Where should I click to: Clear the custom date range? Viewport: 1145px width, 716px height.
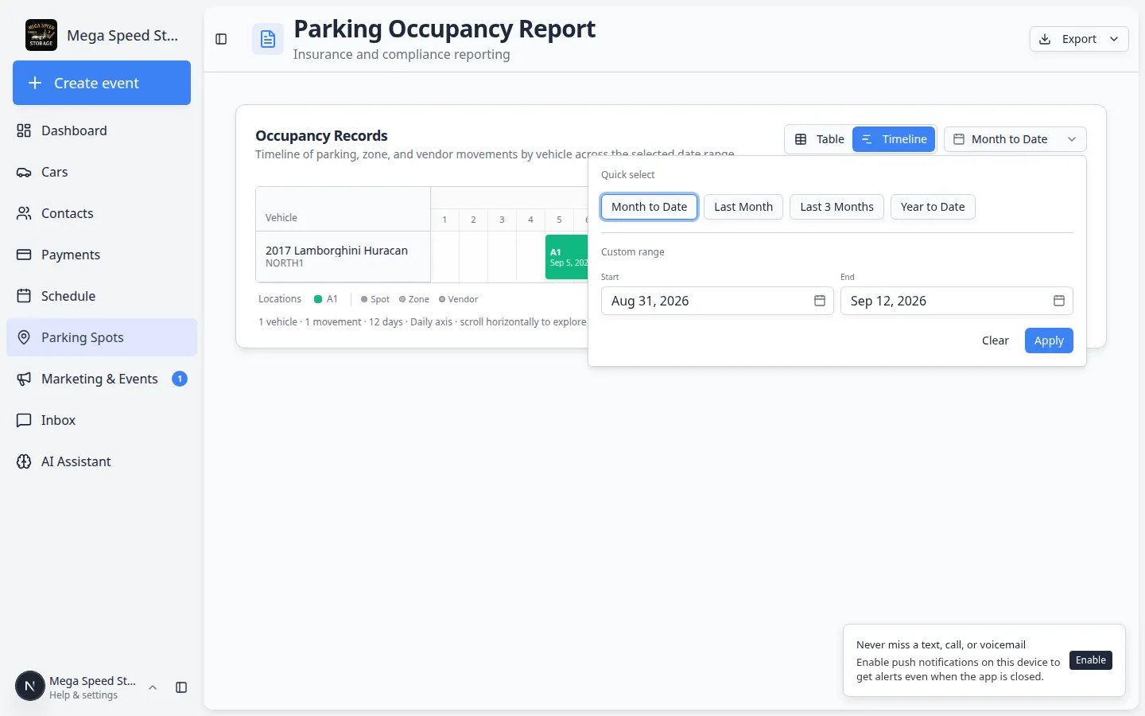(995, 340)
